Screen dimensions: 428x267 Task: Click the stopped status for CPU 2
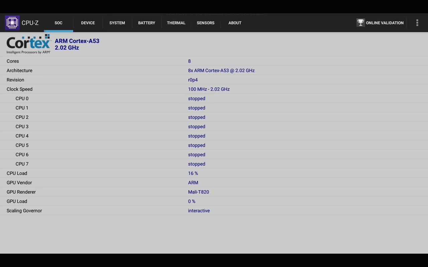point(197,117)
